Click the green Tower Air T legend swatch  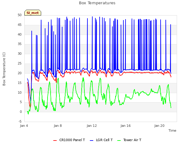tap(119, 141)
